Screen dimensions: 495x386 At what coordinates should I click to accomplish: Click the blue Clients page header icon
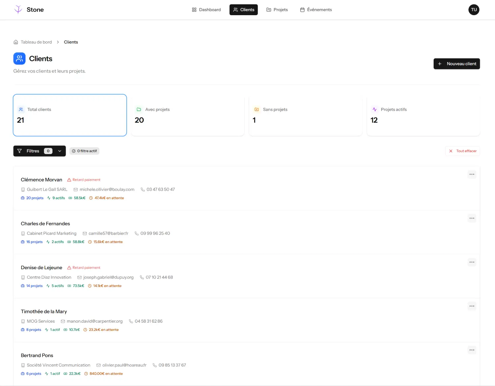click(19, 58)
